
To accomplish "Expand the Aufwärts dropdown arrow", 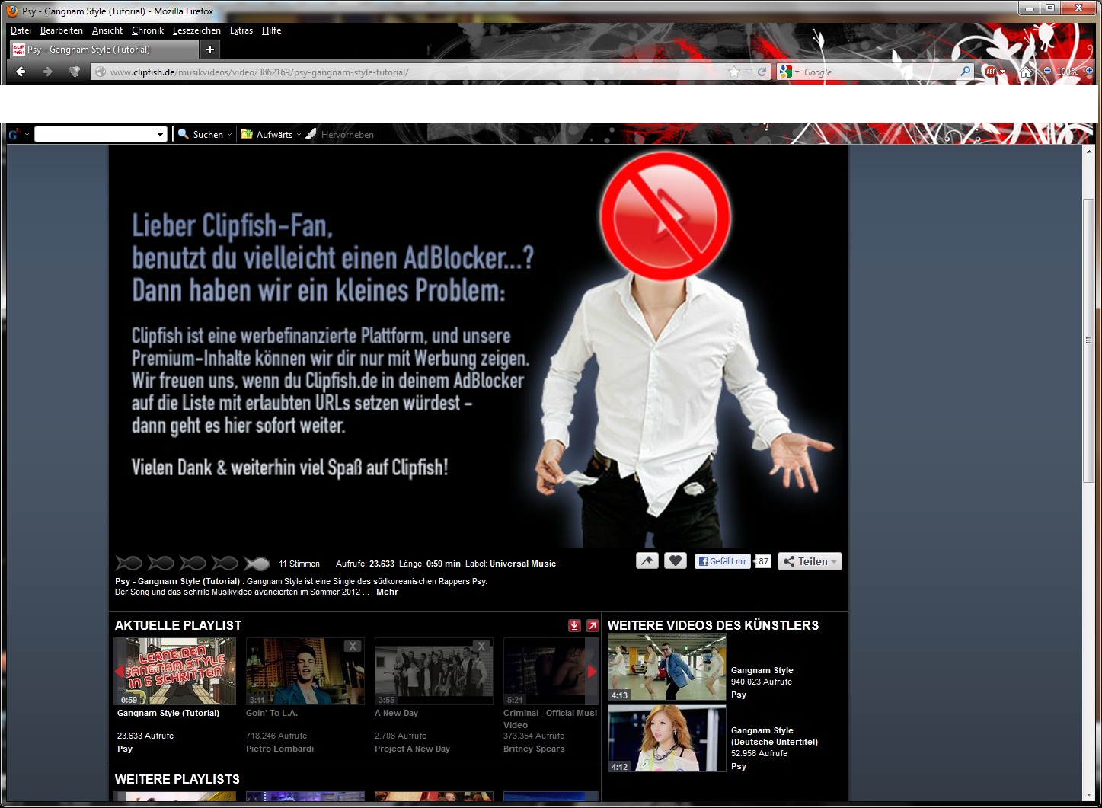I will [x=299, y=135].
